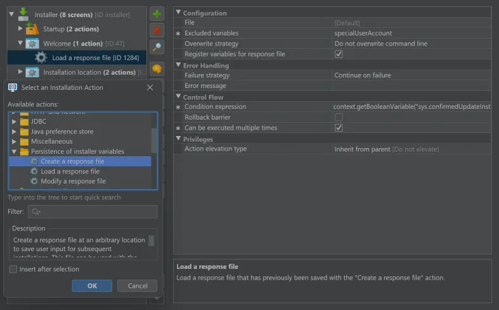Select Load a response file [ID 1284] tree row
The image size is (499, 310).
tap(77, 58)
